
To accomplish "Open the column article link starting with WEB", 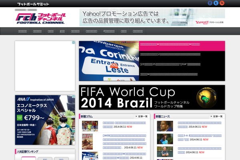I will pos(124,142).
